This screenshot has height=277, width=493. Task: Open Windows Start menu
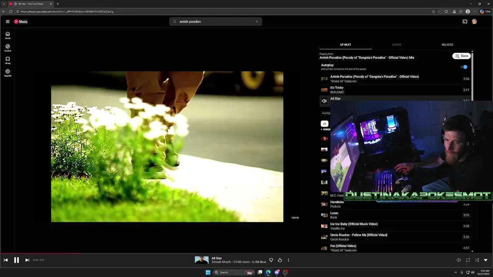pyautogui.click(x=208, y=272)
